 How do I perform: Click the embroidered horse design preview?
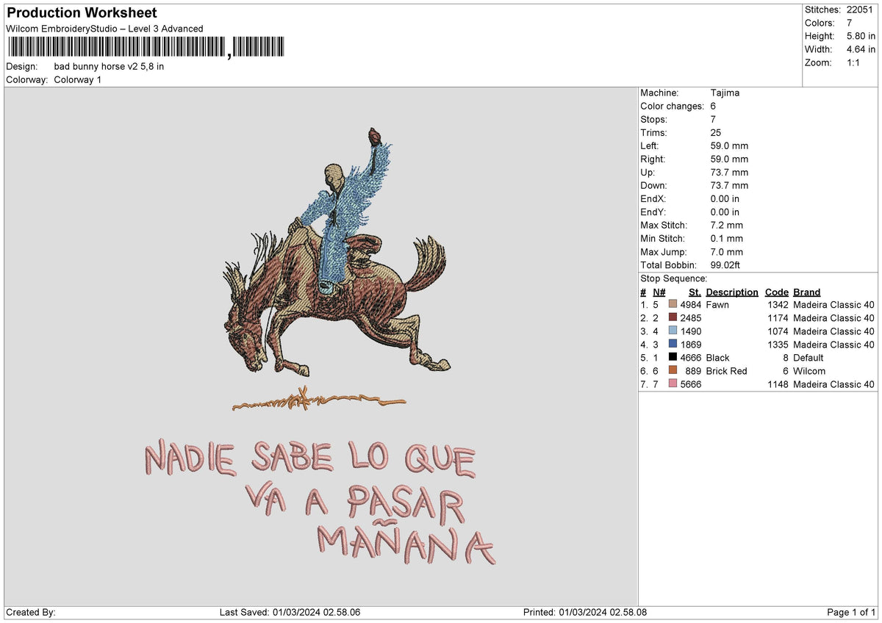pyautogui.click(x=336, y=253)
